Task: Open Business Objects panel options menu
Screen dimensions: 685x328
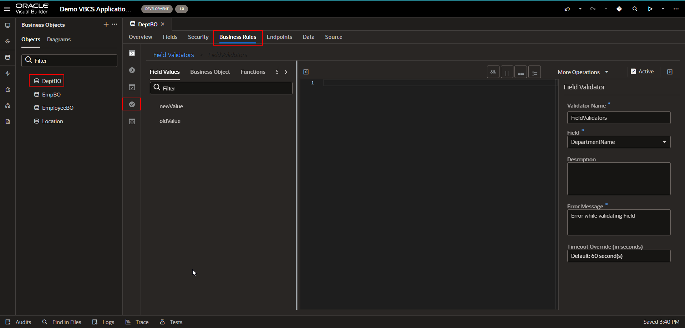Action: [115, 24]
